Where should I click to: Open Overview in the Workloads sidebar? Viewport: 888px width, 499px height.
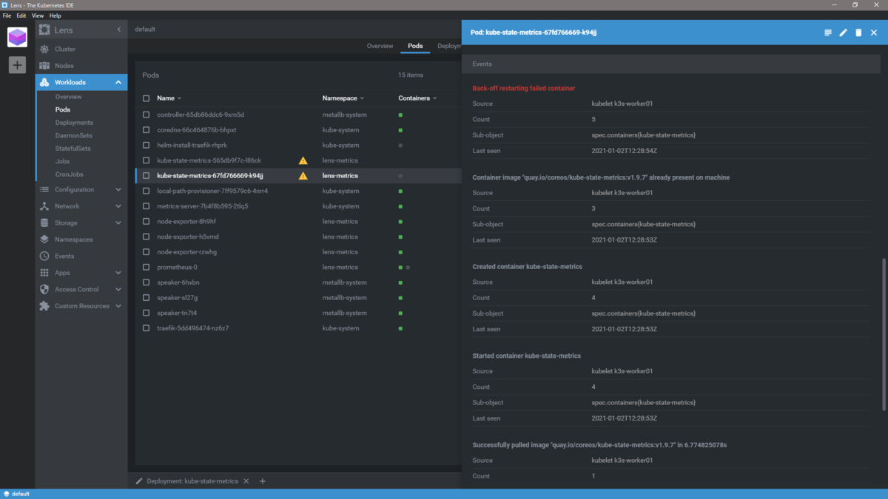68,97
